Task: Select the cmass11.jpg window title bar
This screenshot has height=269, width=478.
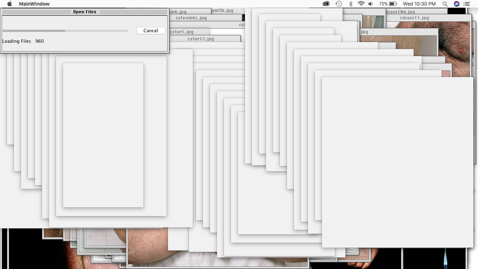Action: 428,18
